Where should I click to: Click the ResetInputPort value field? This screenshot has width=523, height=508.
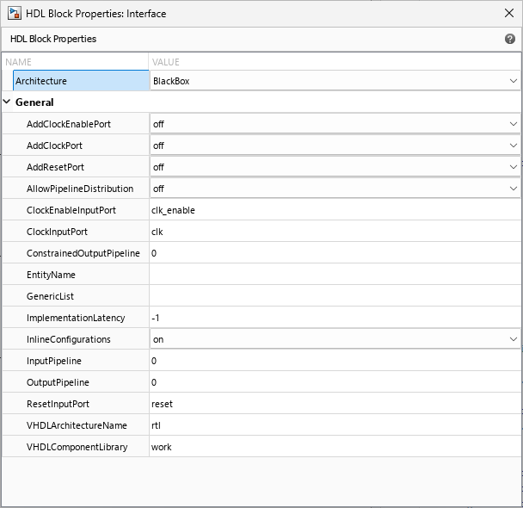(334, 404)
